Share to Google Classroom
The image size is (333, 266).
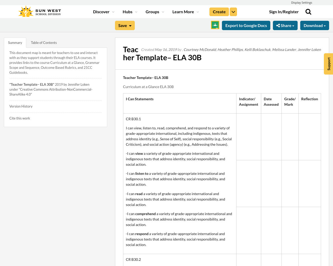tap(215, 25)
